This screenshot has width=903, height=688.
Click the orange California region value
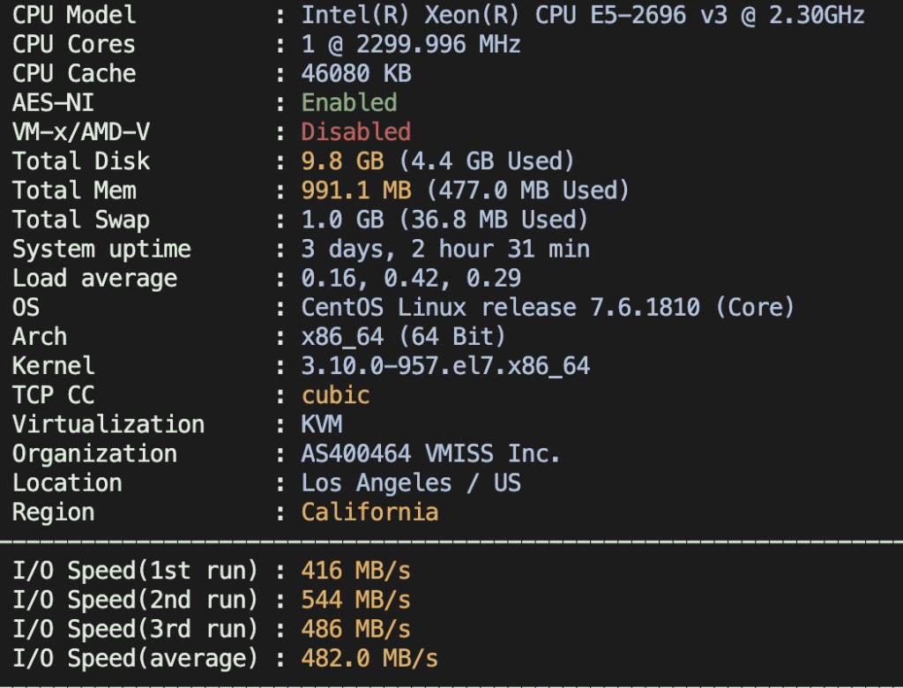tap(369, 512)
